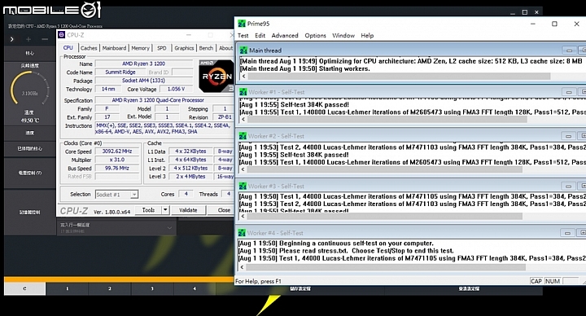Select profile tab 4 in Ryzen Master
The width and height of the screenshot is (586, 316).
pyautogui.click(x=195, y=288)
